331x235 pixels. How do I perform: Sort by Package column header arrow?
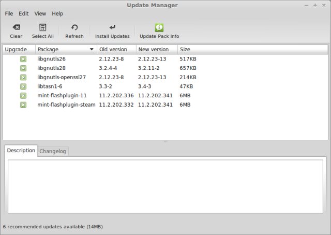[x=92, y=49]
